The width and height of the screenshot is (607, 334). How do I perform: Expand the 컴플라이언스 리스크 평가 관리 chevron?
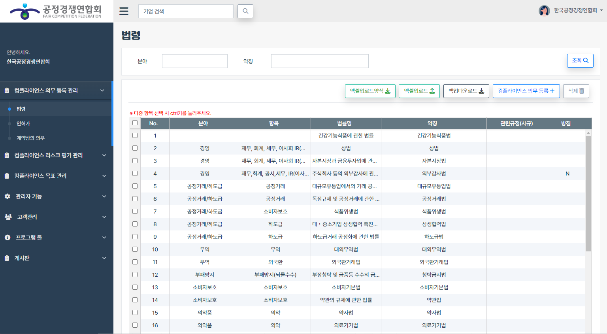pos(104,155)
